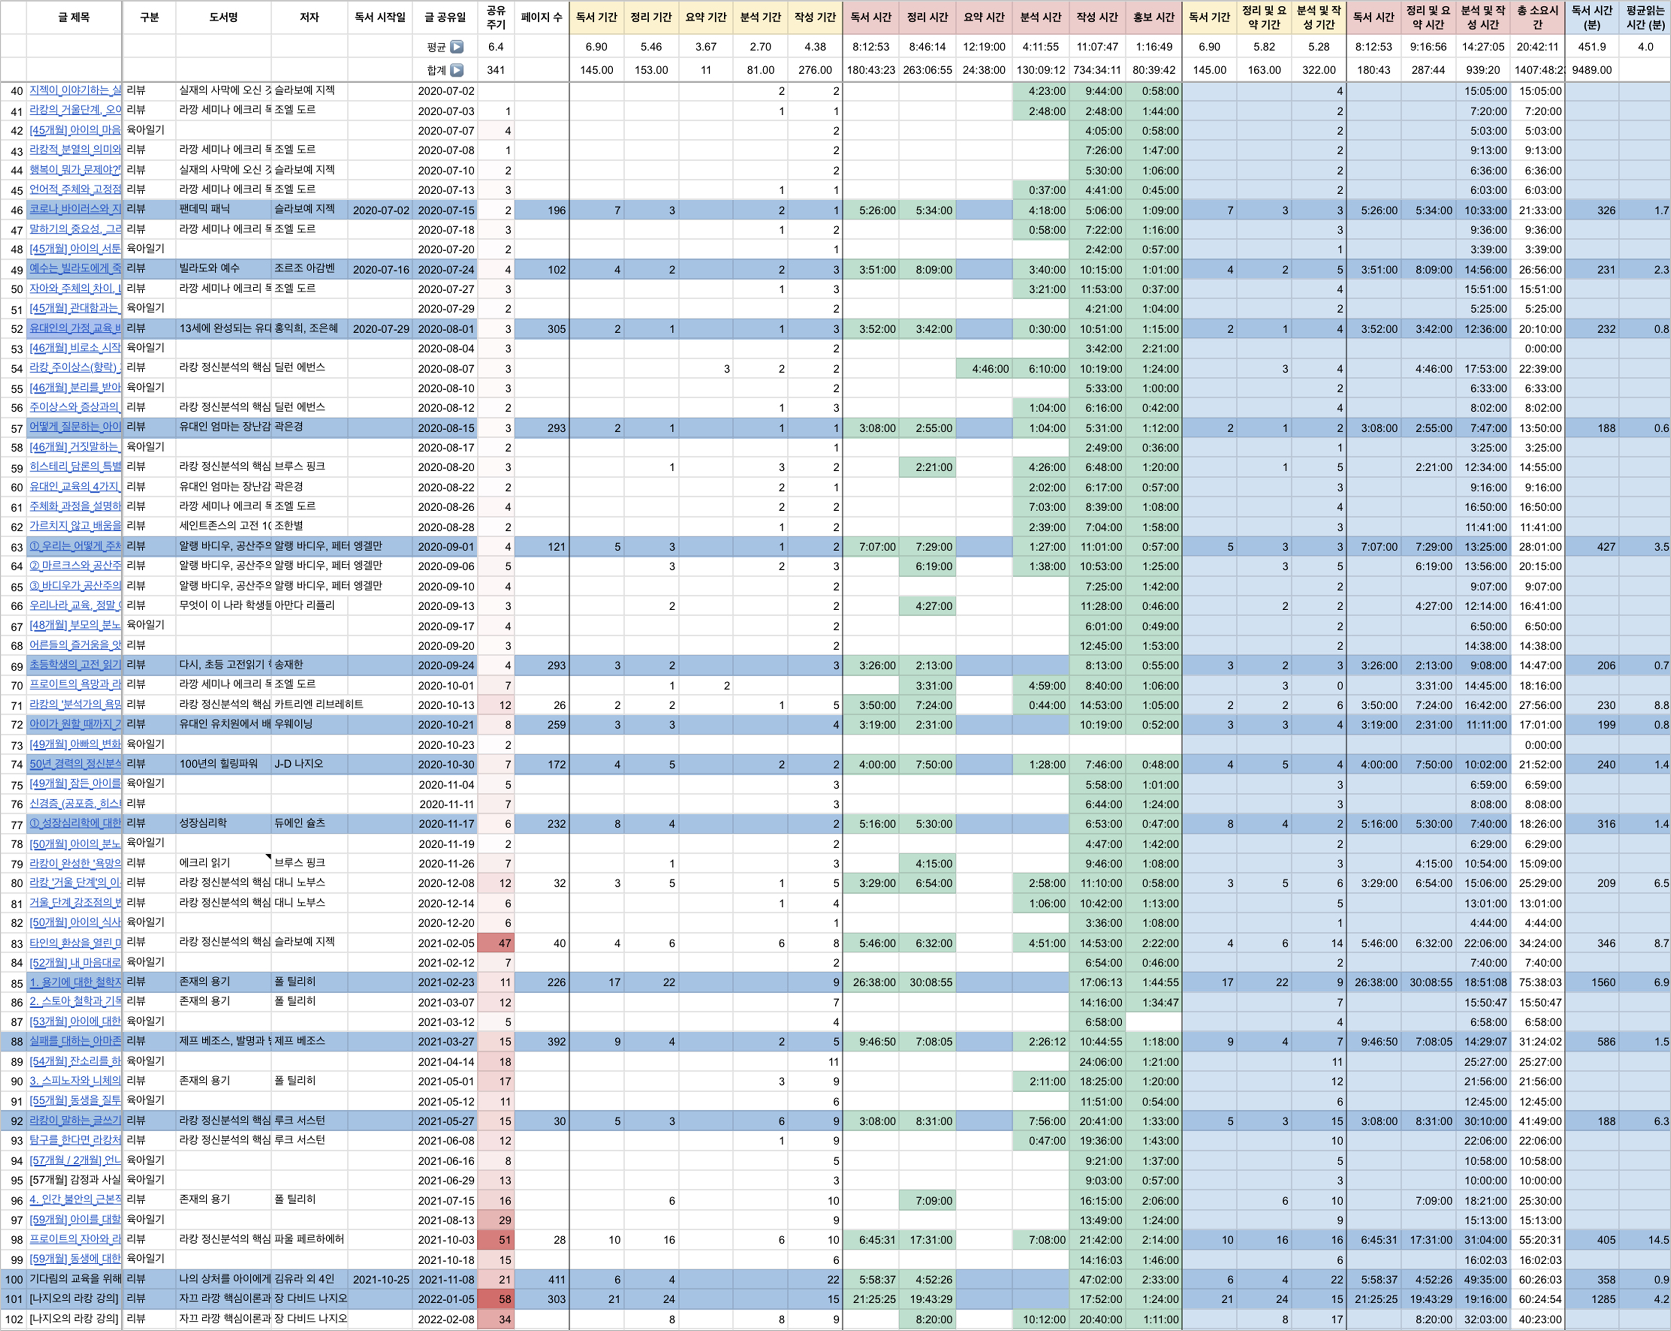Select the yellow 독서 기간 header cell
This screenshot has width=1671, height=1331.
[x=596, y=17]
